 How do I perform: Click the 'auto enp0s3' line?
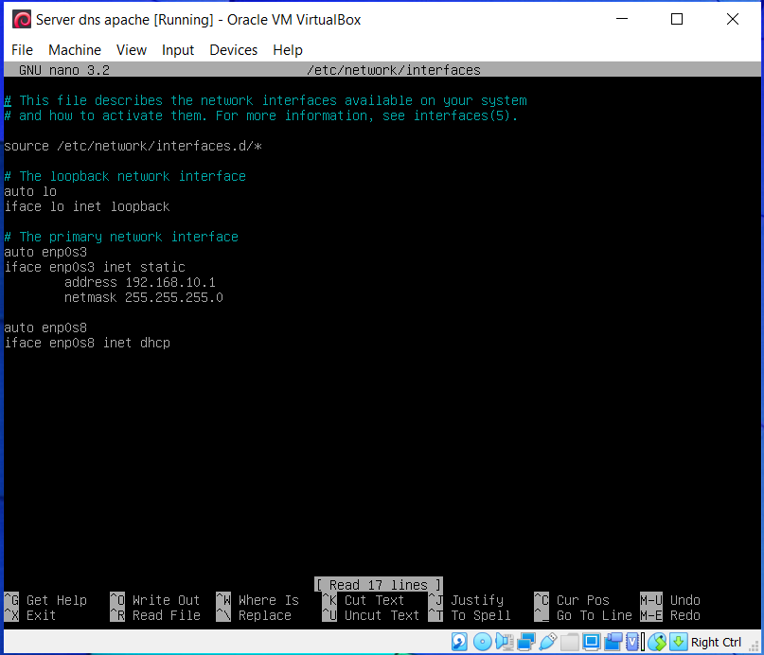45,252
